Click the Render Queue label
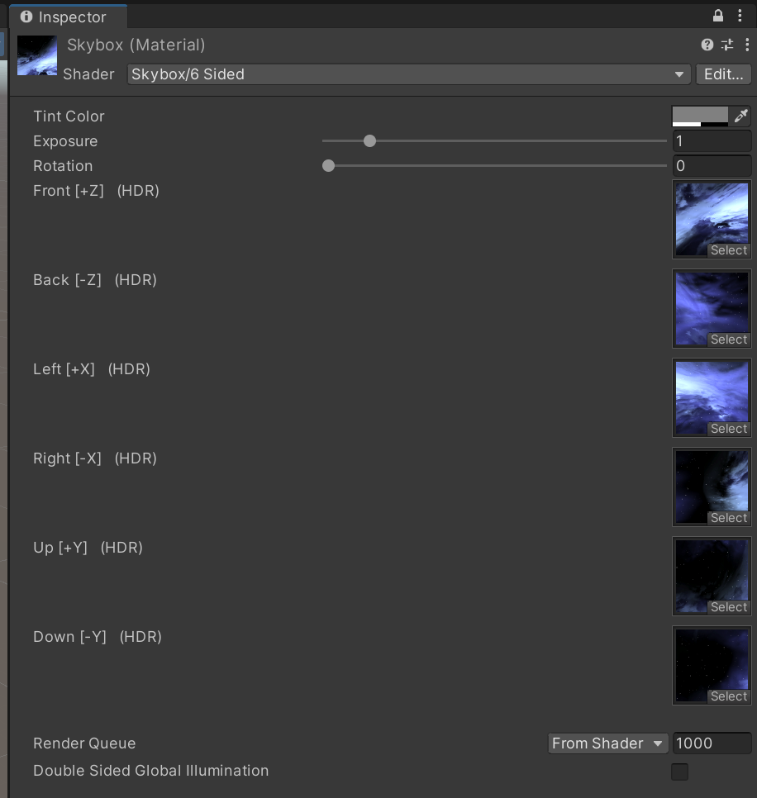757x798 pixels. (84, 743)
